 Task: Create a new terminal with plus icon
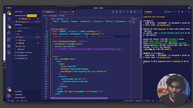pos(173,12)
